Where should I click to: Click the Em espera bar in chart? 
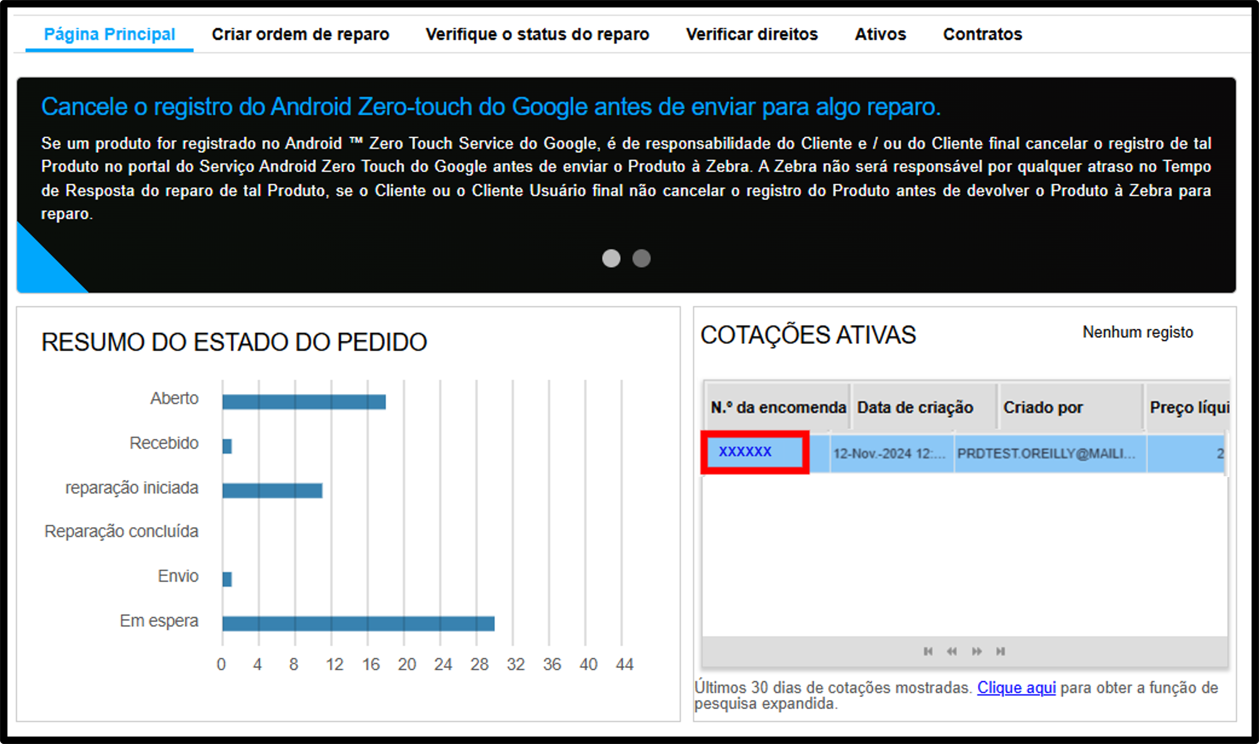pos(358,623)
